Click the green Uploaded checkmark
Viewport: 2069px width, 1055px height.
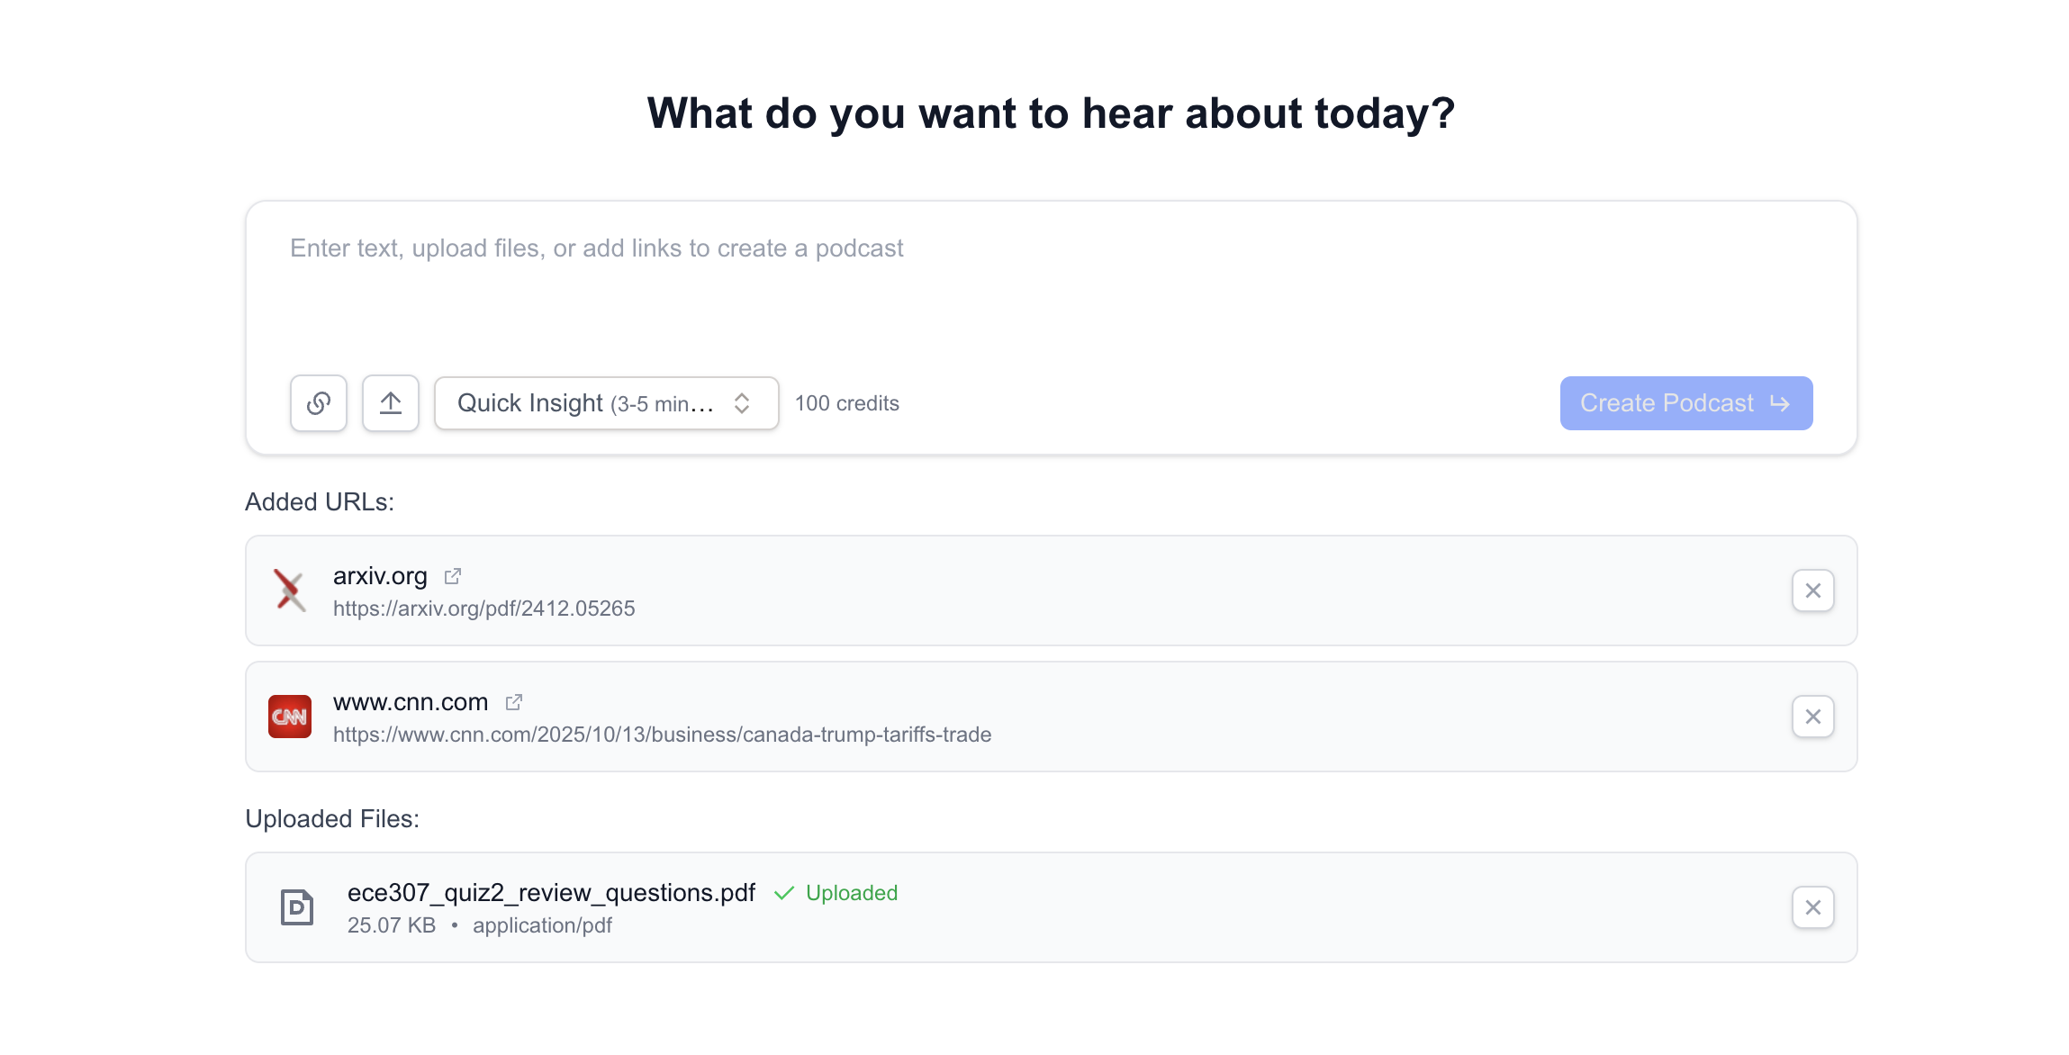(x=782, y=893)
